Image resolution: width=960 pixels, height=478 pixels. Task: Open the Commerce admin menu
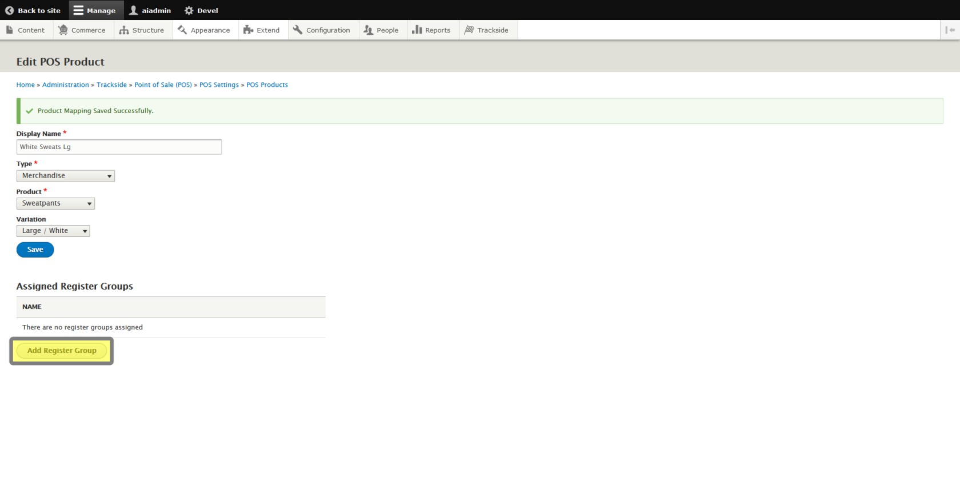point(83,30)
